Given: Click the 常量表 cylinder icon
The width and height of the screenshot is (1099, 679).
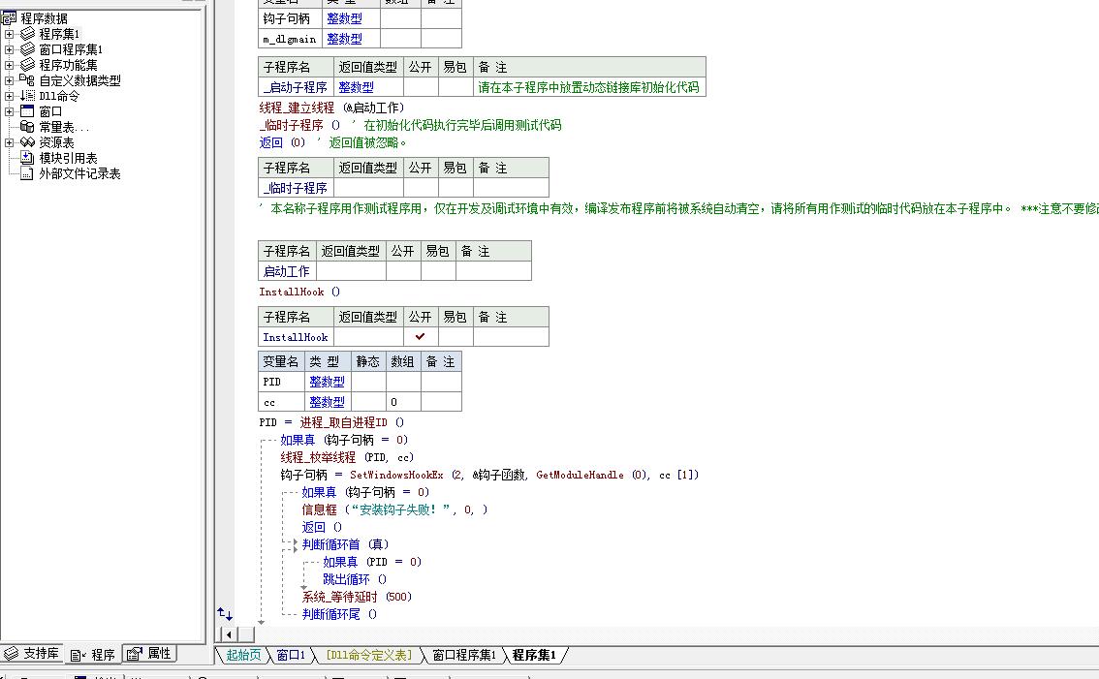Looking at the screenshot, I should tap(27, 127).
